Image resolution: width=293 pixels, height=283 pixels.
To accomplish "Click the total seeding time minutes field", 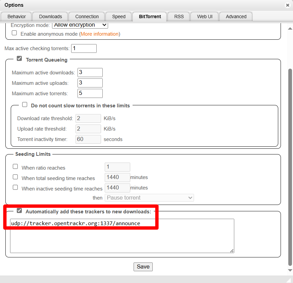I will point(117,177).
